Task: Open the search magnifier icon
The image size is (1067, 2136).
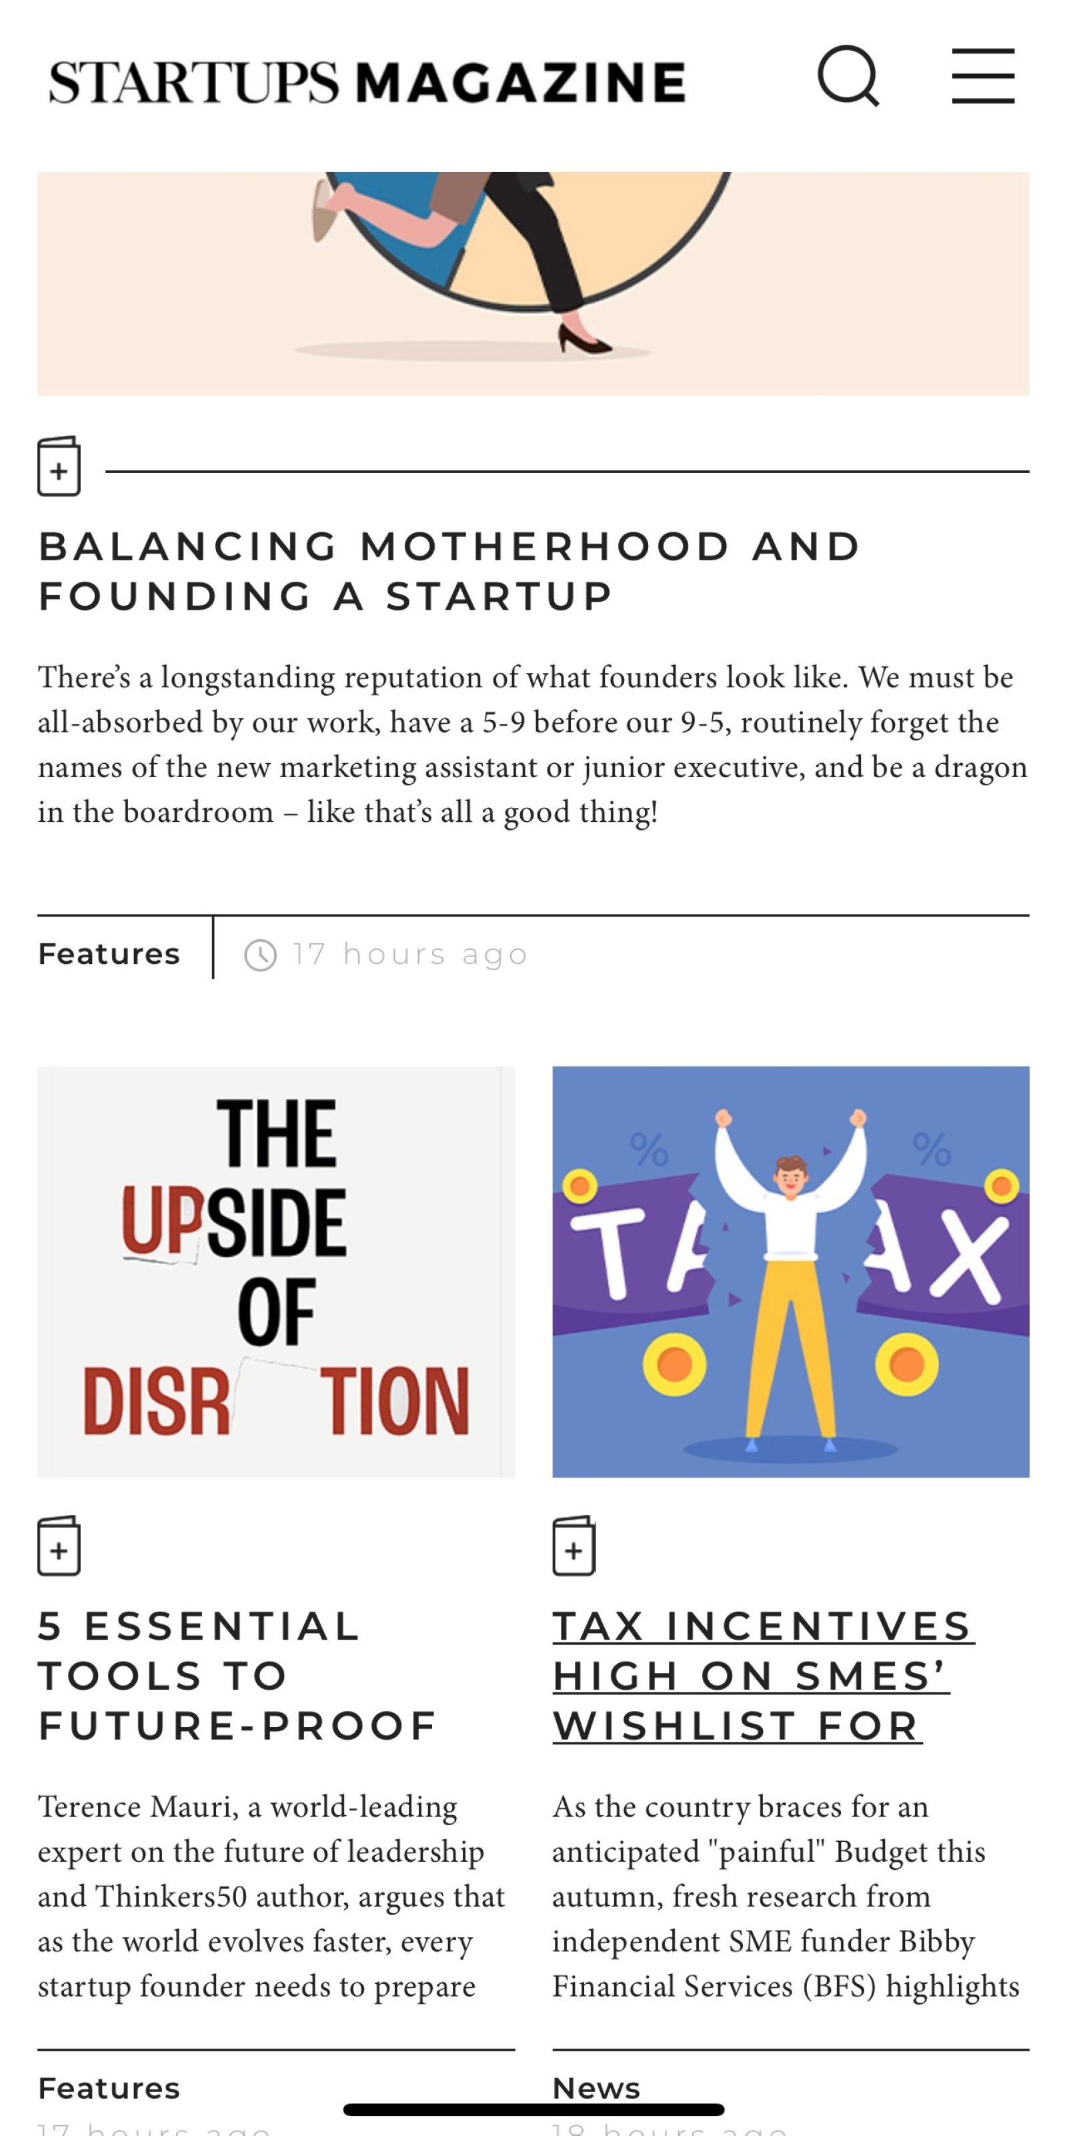Action: point(848,76)
